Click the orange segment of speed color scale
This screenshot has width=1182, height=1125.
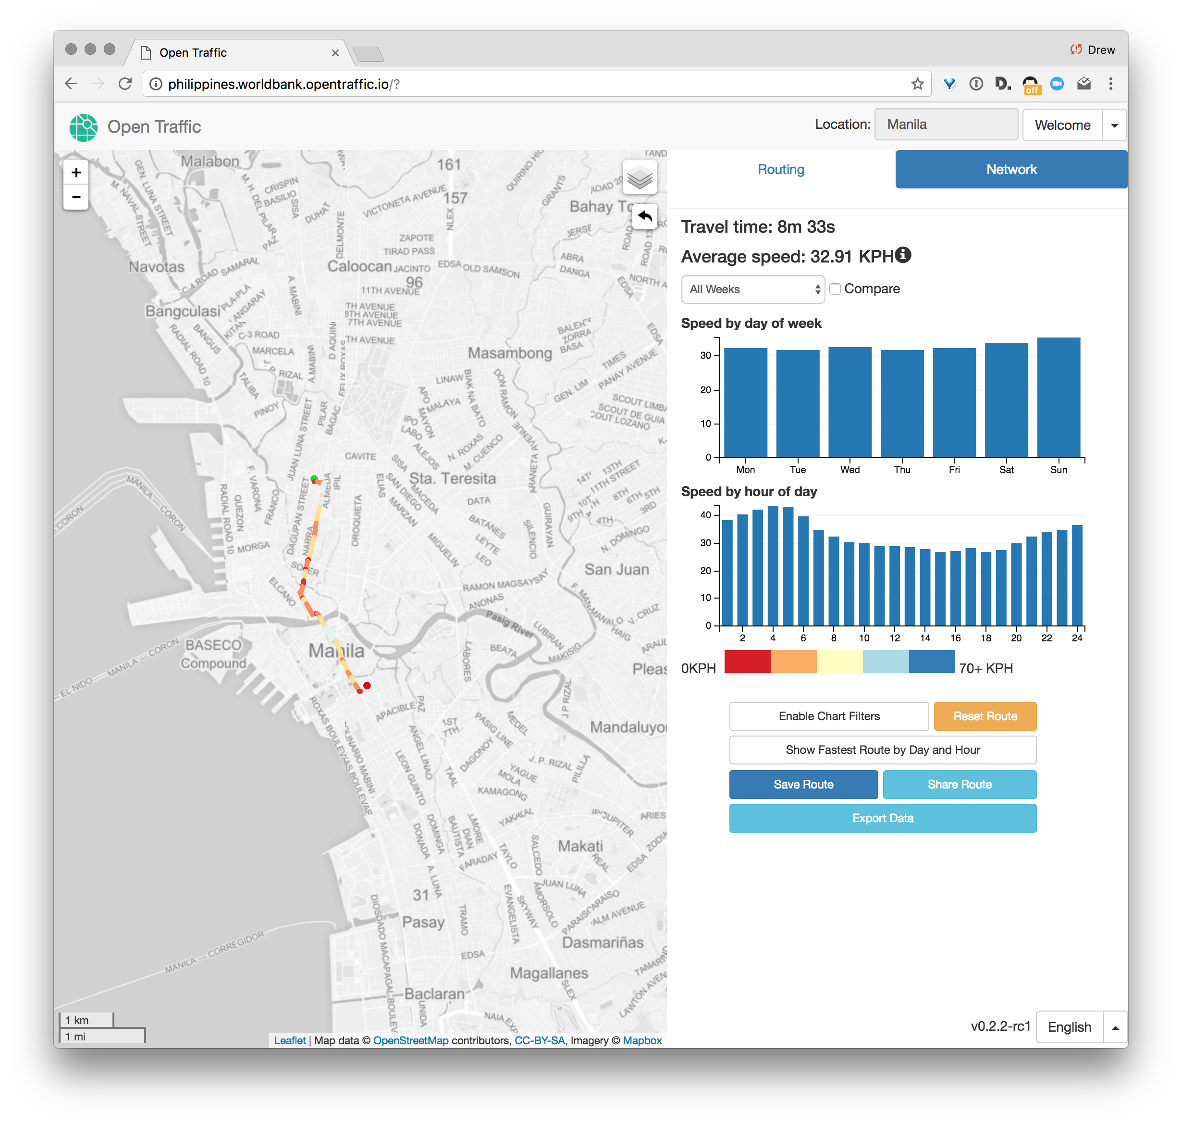(x=794, y=662)
